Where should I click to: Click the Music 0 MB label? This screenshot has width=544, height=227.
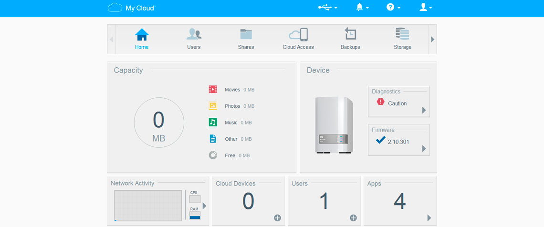(238, 123)
